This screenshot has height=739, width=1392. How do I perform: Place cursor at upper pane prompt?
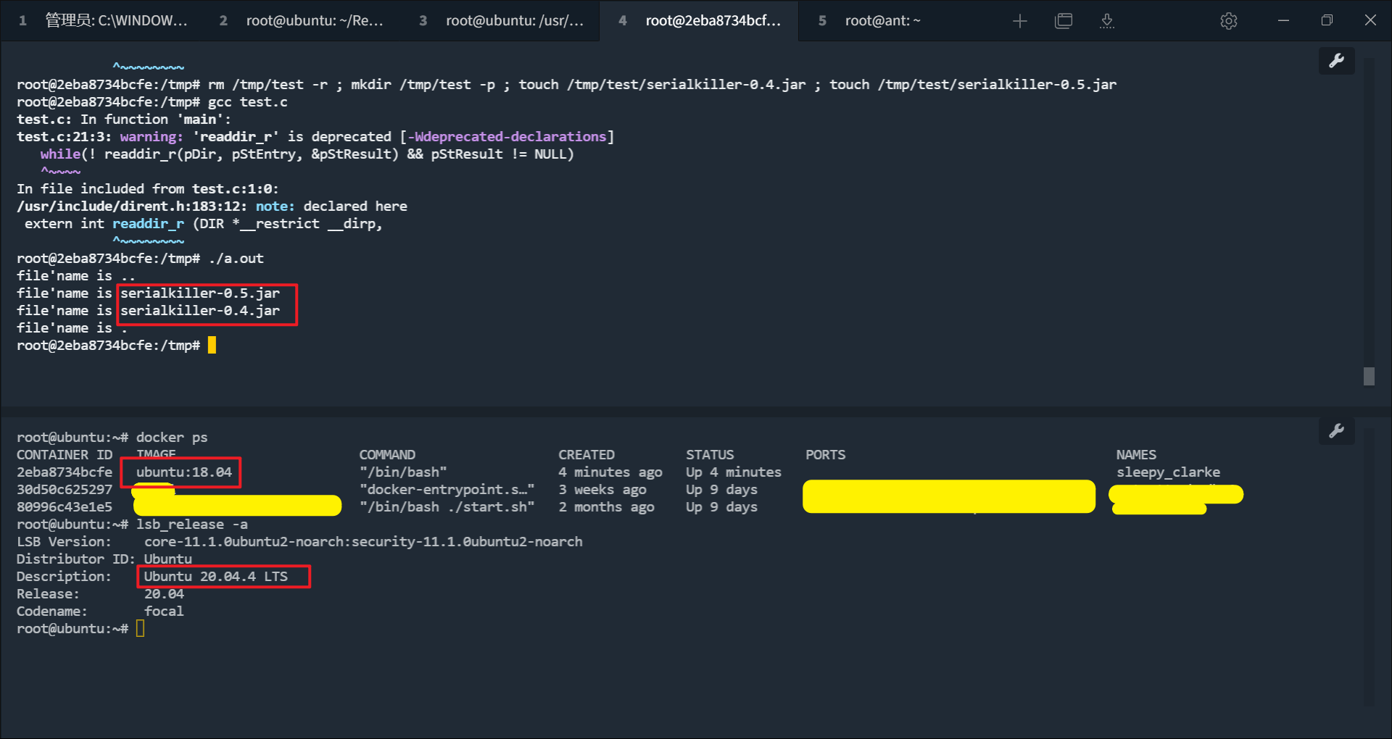212,346
